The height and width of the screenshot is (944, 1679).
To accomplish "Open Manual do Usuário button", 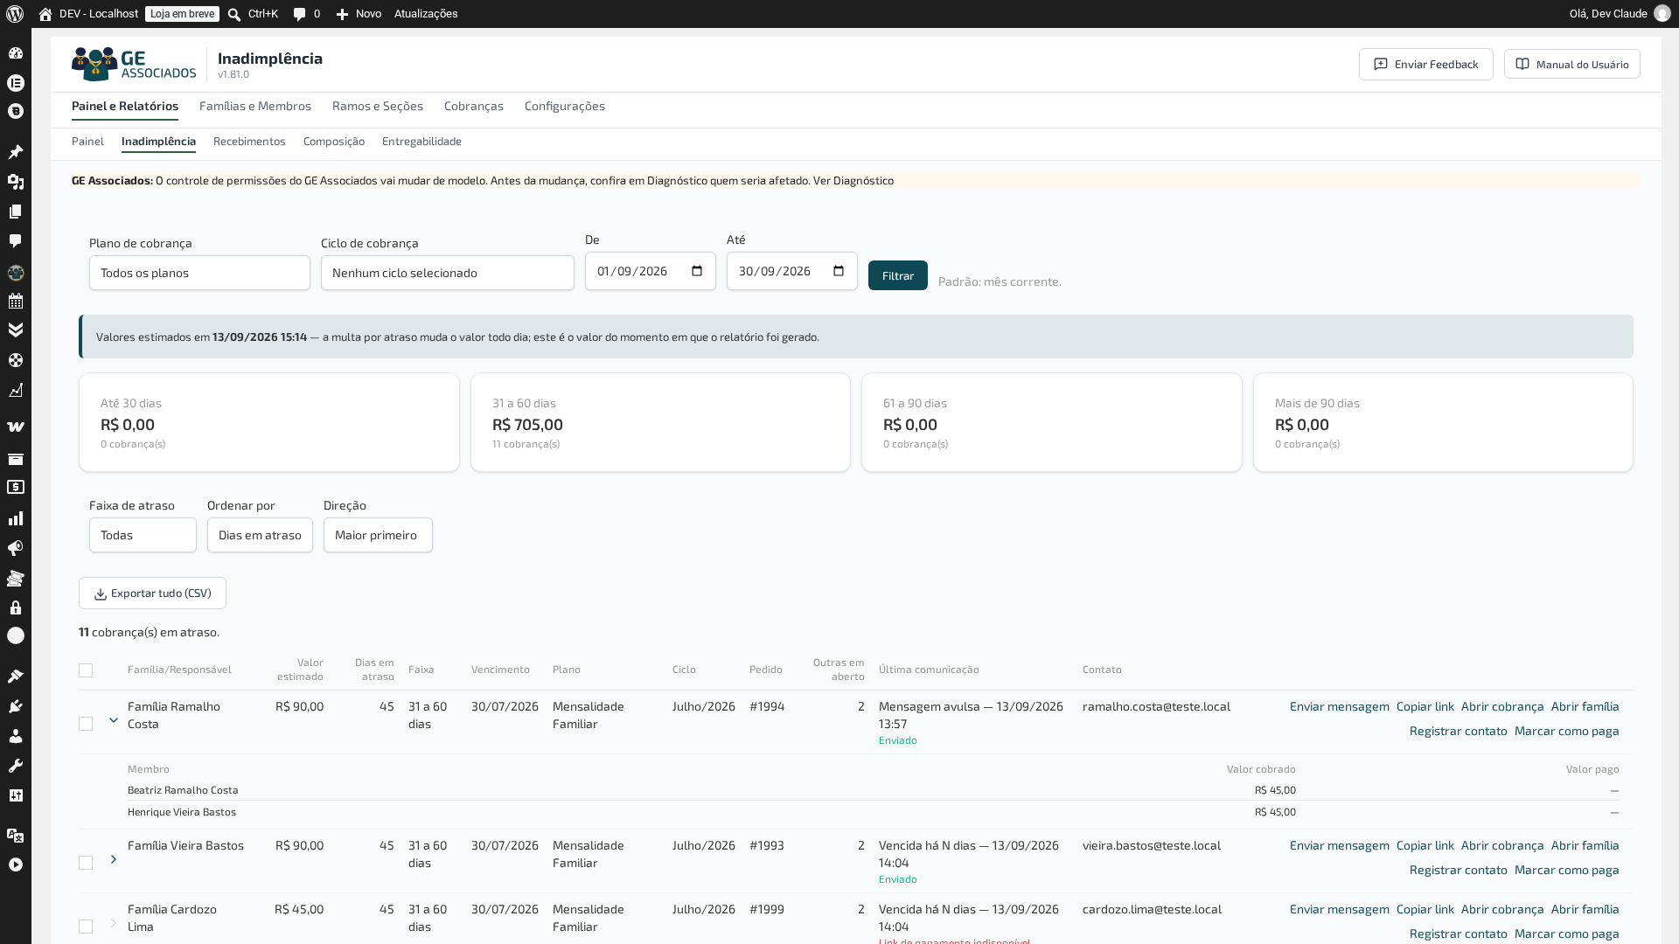I will point(1572,64).
